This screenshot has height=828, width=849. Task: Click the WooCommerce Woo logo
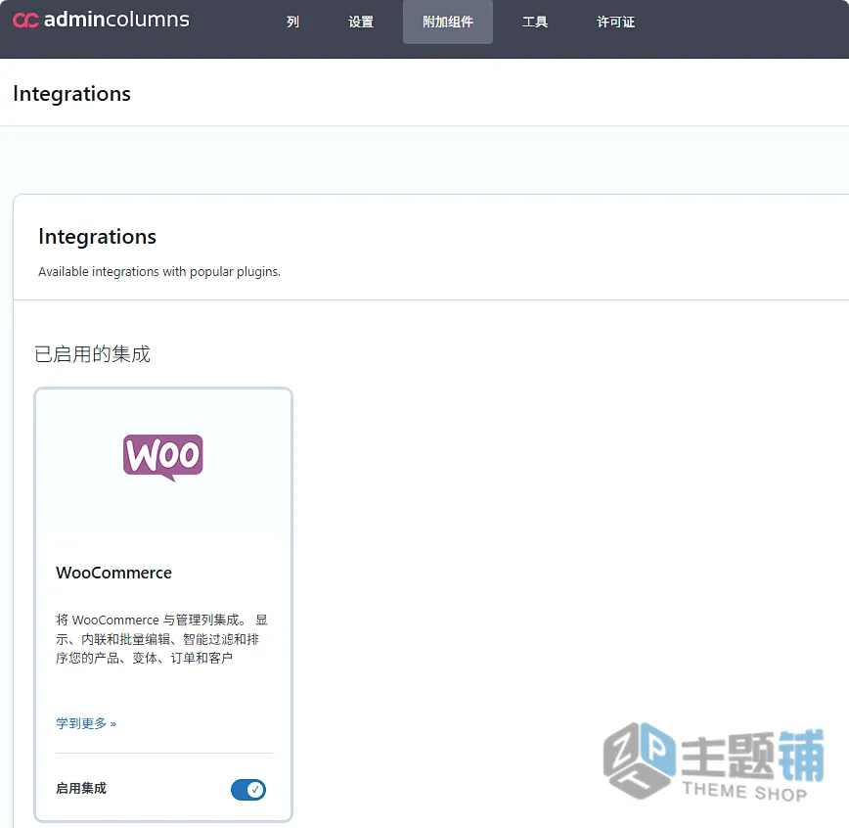[163, 458]
